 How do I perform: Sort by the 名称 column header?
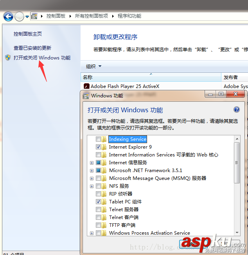(151, 77)
